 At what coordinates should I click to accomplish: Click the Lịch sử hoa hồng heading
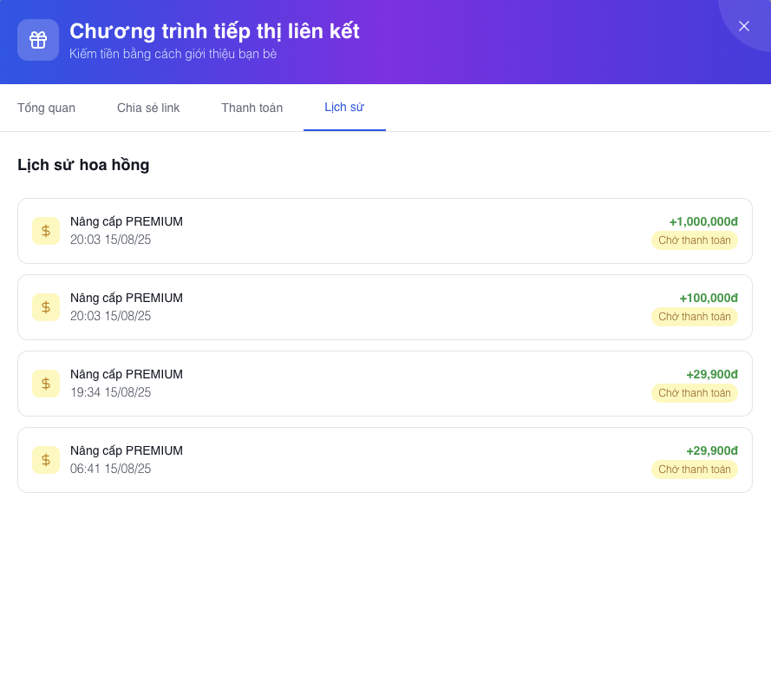coord(83,165)
